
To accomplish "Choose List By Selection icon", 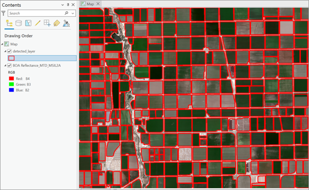I will (x=28, y=23).
